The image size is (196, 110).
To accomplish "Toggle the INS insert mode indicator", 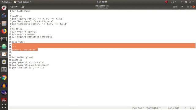I will pyautogui.click(x=192, y=108).
